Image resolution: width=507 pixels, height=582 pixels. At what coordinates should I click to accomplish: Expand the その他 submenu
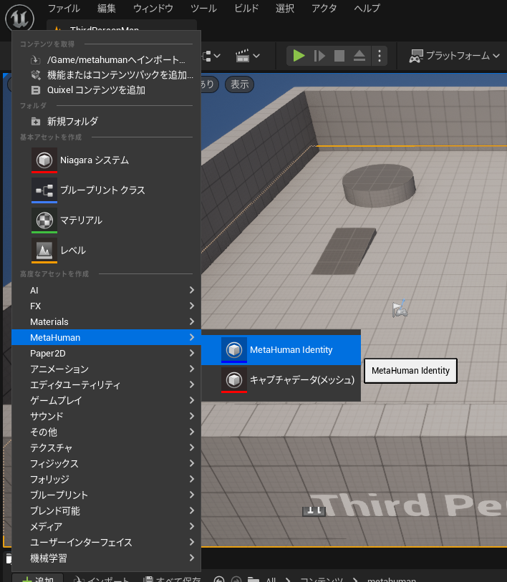(x=106, y=432)
